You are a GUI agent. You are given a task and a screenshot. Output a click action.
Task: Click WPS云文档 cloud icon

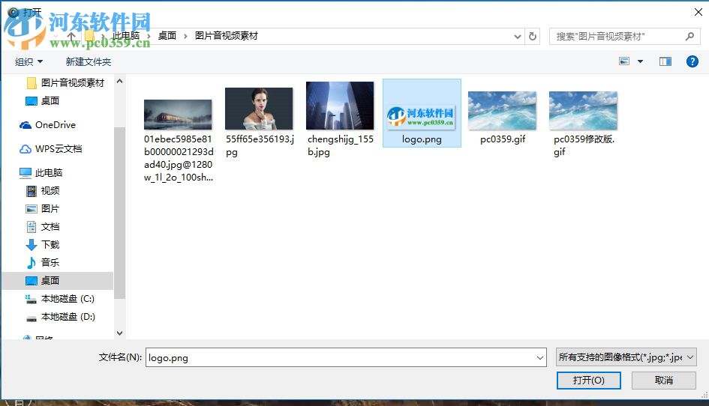coord(26,149)
